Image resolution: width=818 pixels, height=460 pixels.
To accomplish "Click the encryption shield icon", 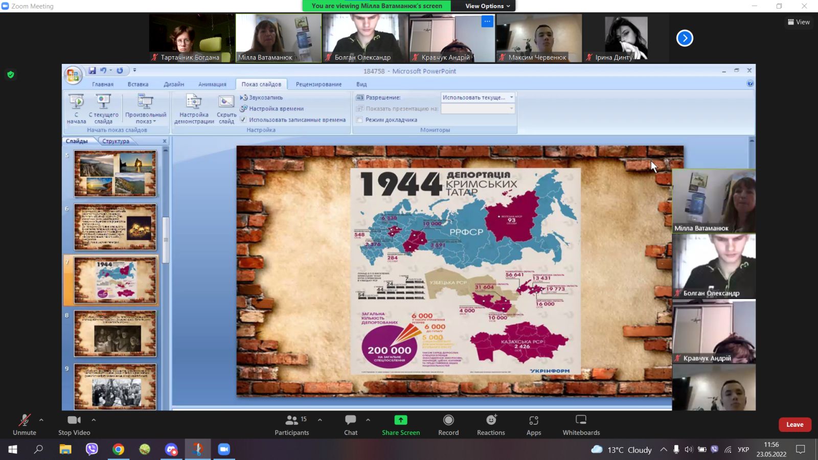I will click(x=10, y=75).
